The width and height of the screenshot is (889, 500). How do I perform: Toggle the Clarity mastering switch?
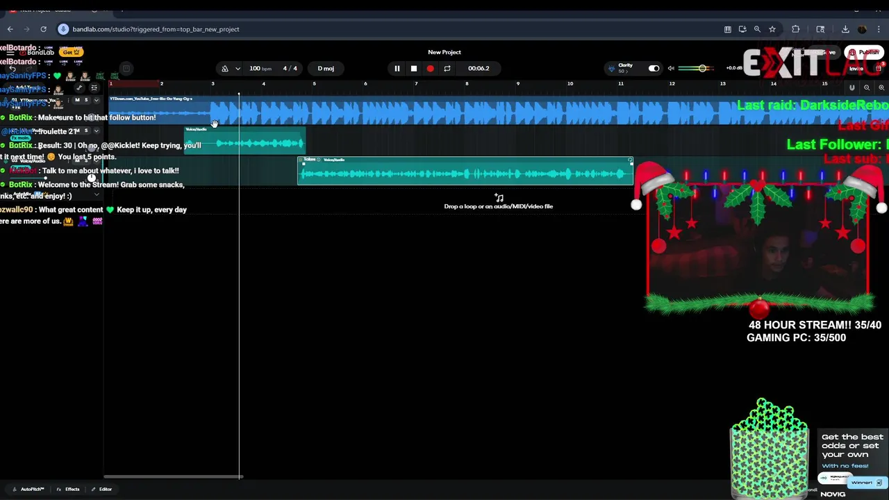pyautogui.click(x=654, y=68)
